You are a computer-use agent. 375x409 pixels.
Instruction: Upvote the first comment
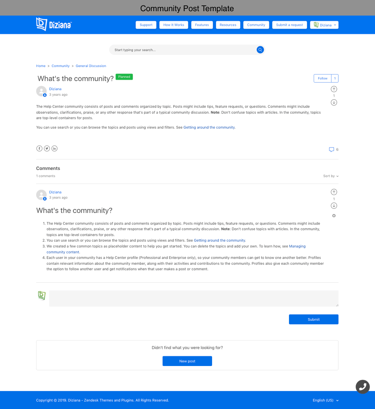coord(334,192)
